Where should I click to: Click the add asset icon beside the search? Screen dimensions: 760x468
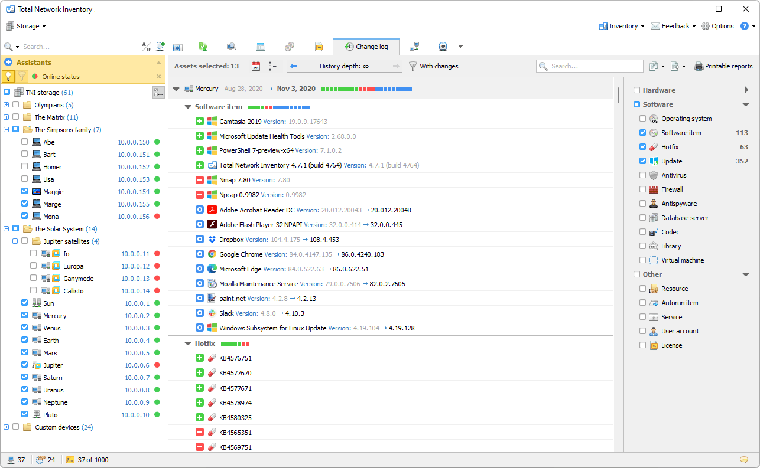(x=160, y=47)
